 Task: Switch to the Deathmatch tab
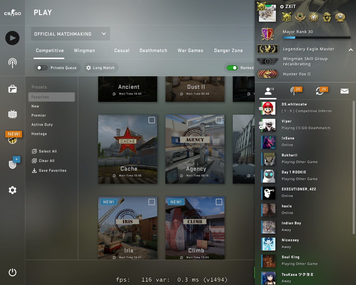154,50
